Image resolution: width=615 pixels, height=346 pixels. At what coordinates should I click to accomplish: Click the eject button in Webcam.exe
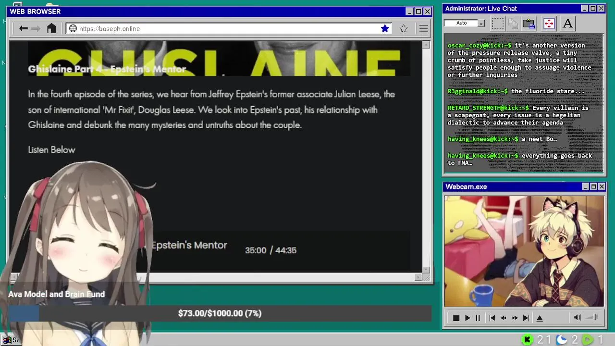tap(540, 318)
